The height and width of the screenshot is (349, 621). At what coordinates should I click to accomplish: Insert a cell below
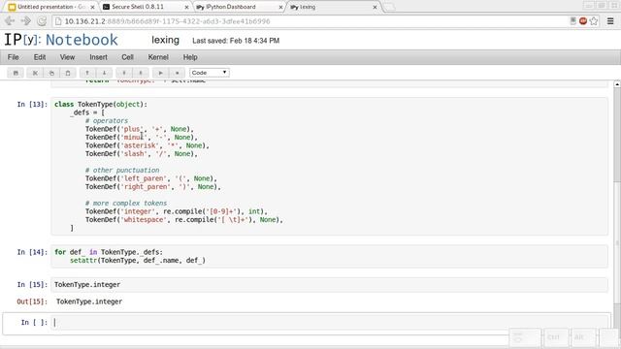[141, 73]
